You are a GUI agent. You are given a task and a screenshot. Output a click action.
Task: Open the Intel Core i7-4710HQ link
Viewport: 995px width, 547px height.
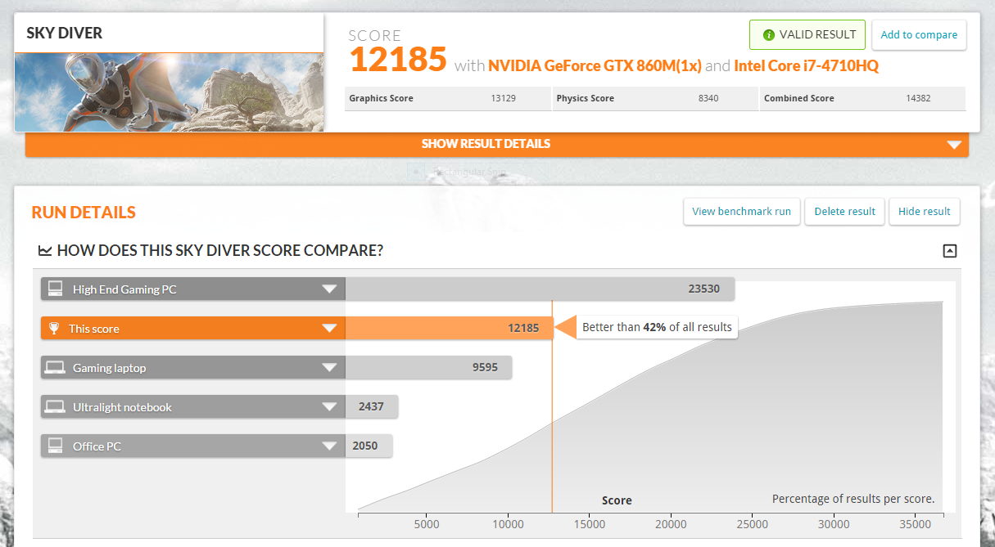coord(806,65)
